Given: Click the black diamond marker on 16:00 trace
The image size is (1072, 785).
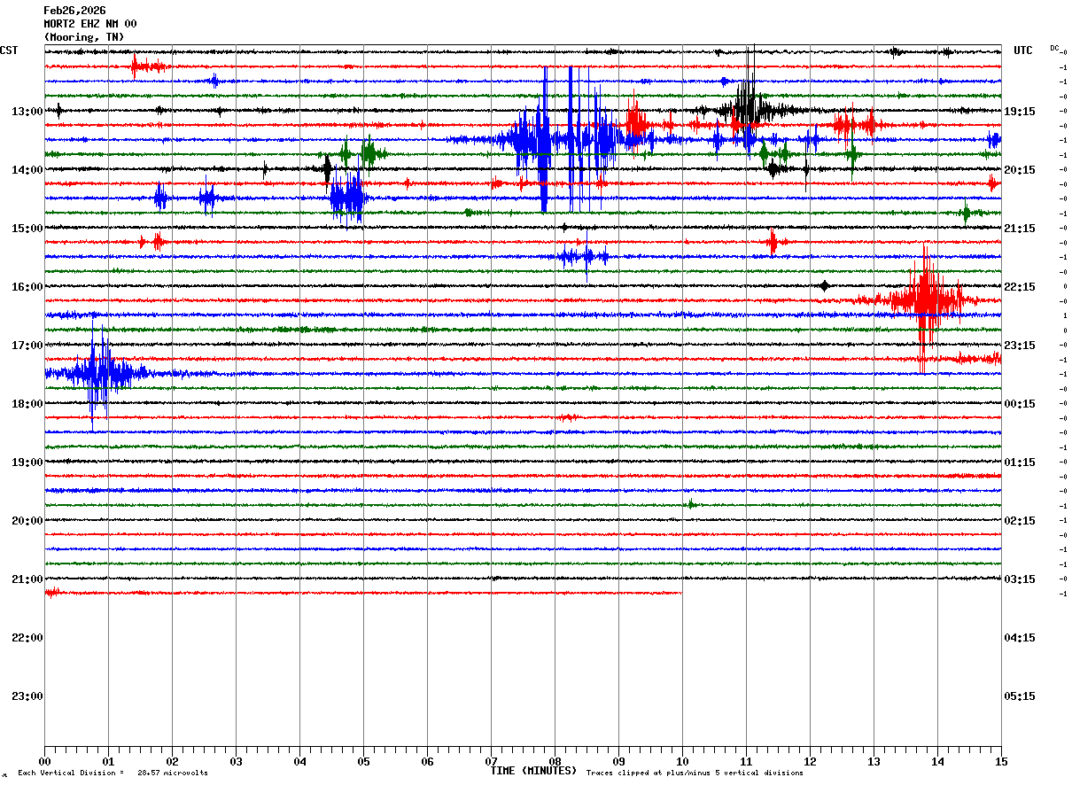Looking at the screenshot, I should coord(825,285).
